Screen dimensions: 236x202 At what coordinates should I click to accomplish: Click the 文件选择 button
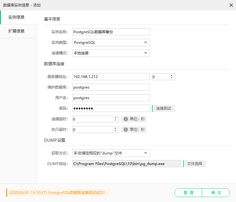(x=195, y=164)
